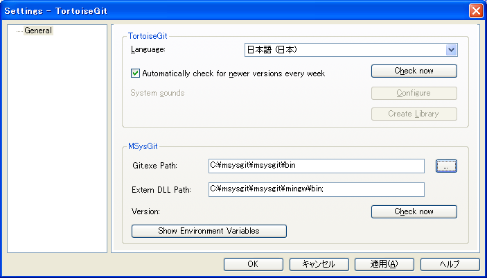This screenshot has height=278, width=487.
Task: Click the Configure system sounds button
Action: [414, 93]
